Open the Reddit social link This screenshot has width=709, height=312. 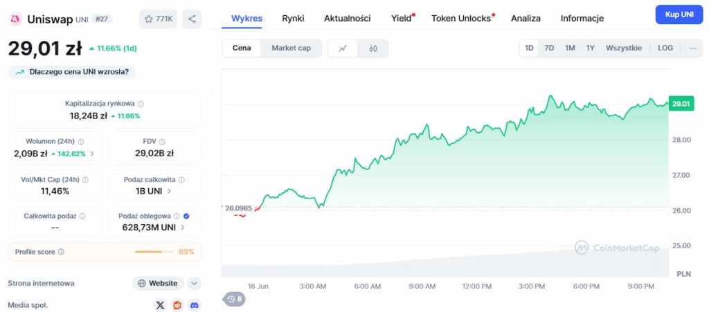click(177, 306)
